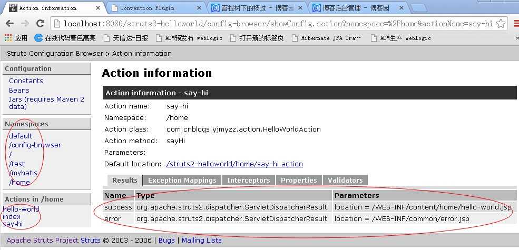Open the index action

(12, 217)
